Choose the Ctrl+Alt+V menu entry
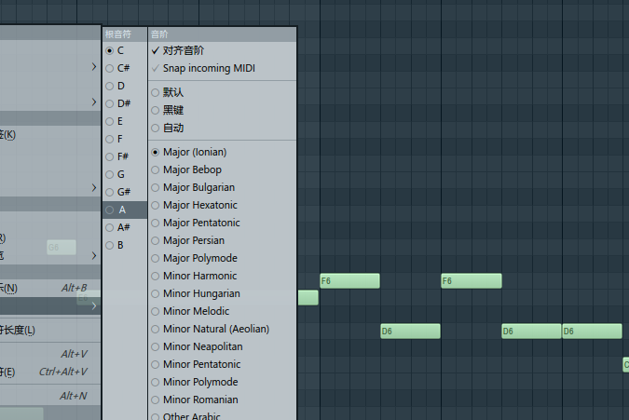Viewport: 629px width, 420px height. click(50, 372)
